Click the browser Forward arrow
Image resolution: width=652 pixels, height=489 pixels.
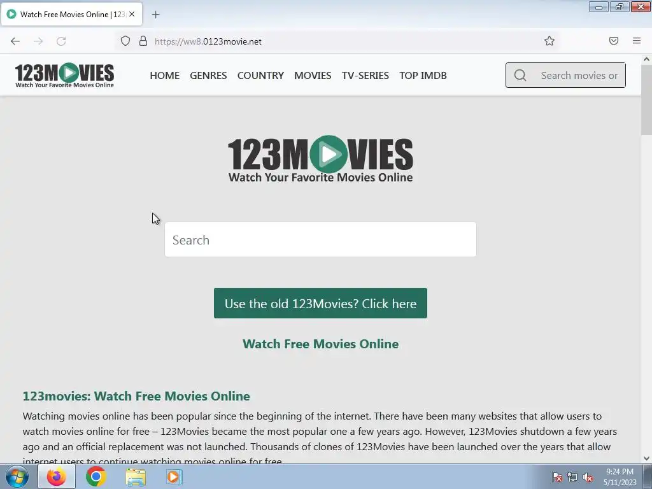point(38,41)
